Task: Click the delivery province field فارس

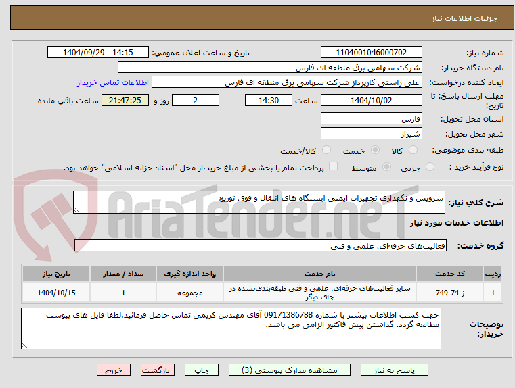Action: pyautogui.click(x=371, y=118)
